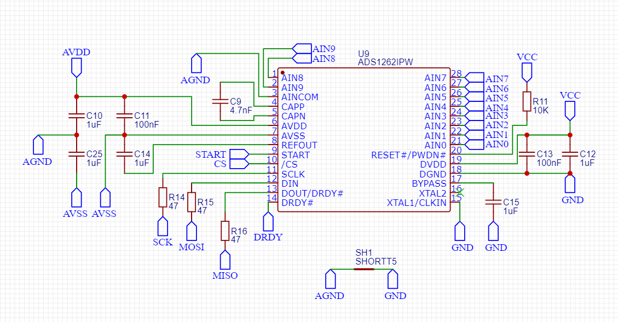The image size is (618, 322).
Task: Click the no-connect X mark on XTAL2
Action: 460,193
